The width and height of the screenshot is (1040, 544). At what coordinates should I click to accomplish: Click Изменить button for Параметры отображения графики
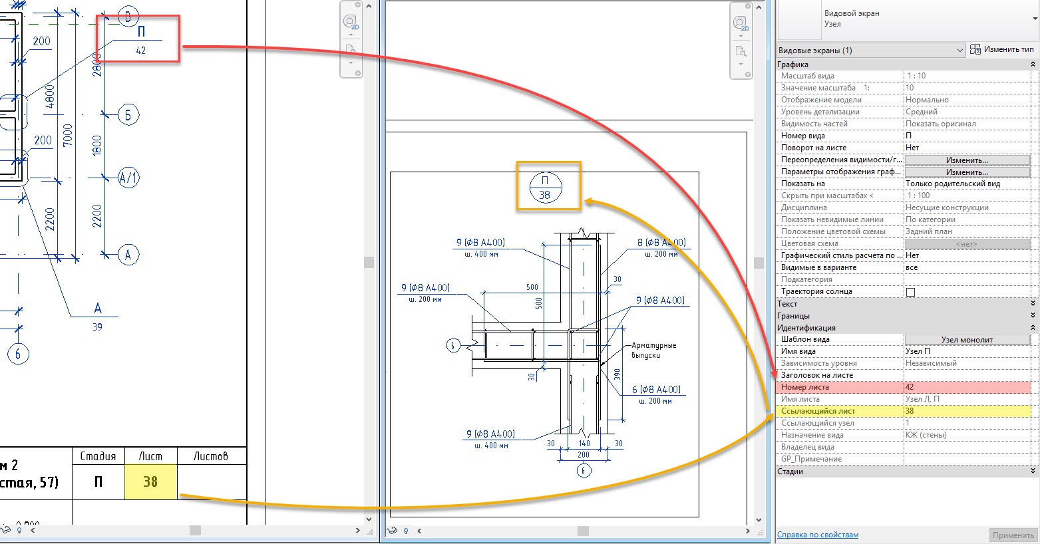(967, 172)
